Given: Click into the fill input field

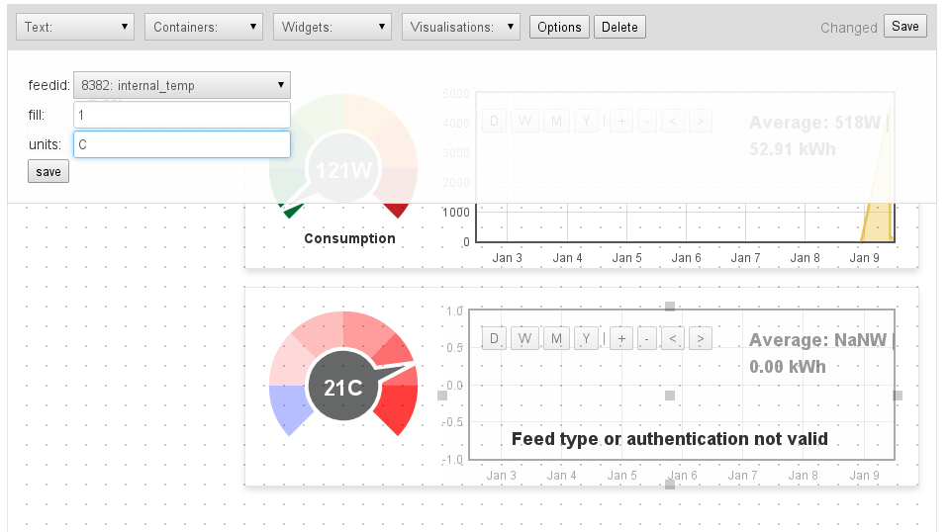Looking at the screenshot, I should click(x=182, y=115).
